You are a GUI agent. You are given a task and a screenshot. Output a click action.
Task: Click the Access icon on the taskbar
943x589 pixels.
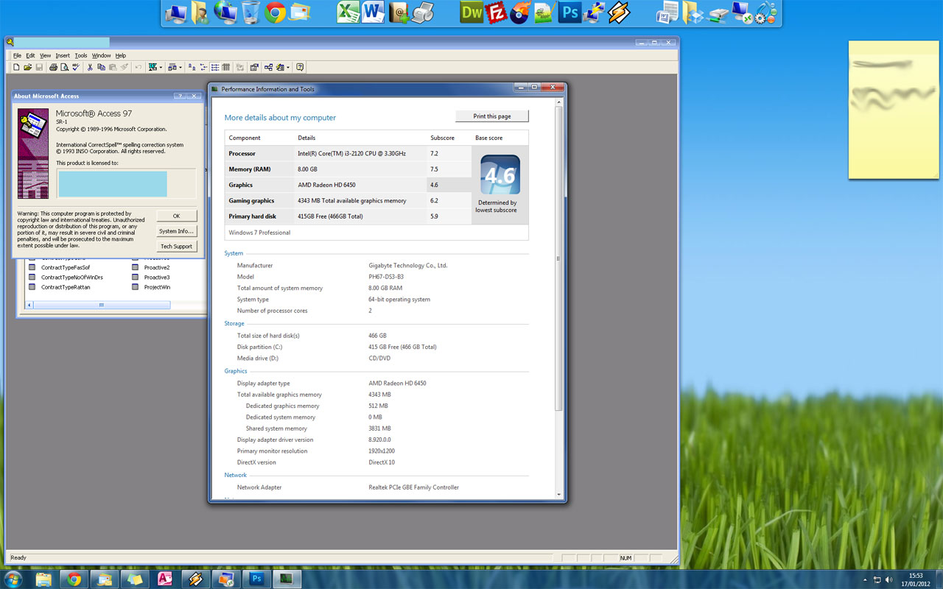(x=165, y=579)
